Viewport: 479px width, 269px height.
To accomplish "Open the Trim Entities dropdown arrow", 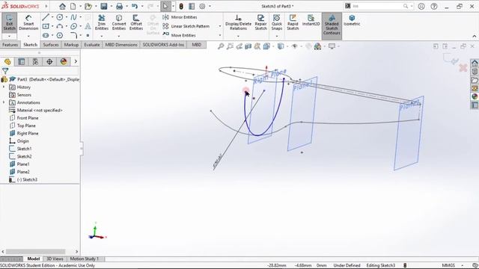I will pos(102,37).
